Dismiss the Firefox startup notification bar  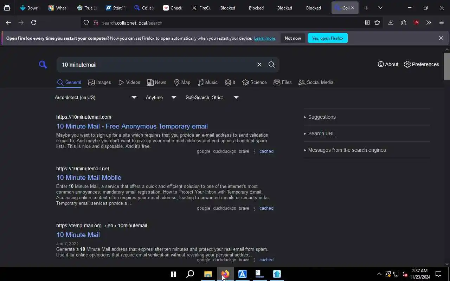(x=441, y=38)
